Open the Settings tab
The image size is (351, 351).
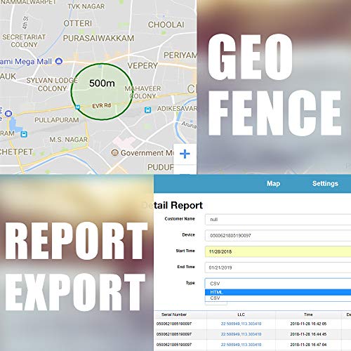pyautogui.click(x=325, y=184)
